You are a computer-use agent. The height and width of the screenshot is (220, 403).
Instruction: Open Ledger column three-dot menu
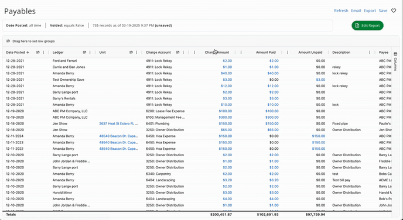pyautogui.click(x=90, y=53)
